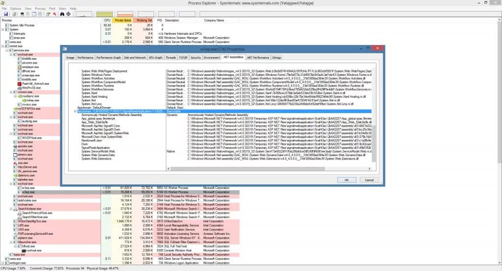Click the nvSCPAPISvr.exe icon

15,109
